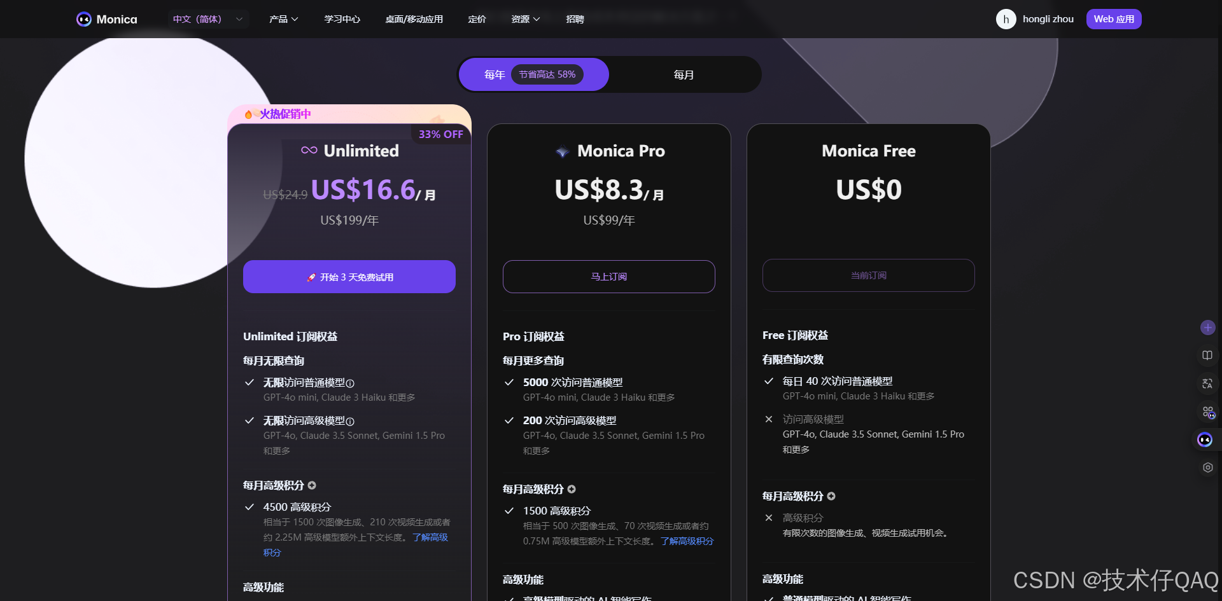Expand the 产品 menu
1222x601 pixels.
click(x=283, y=19)
